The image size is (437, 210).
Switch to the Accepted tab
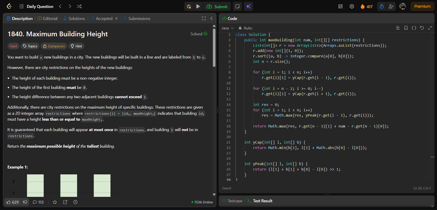click(x=101, y=18)
